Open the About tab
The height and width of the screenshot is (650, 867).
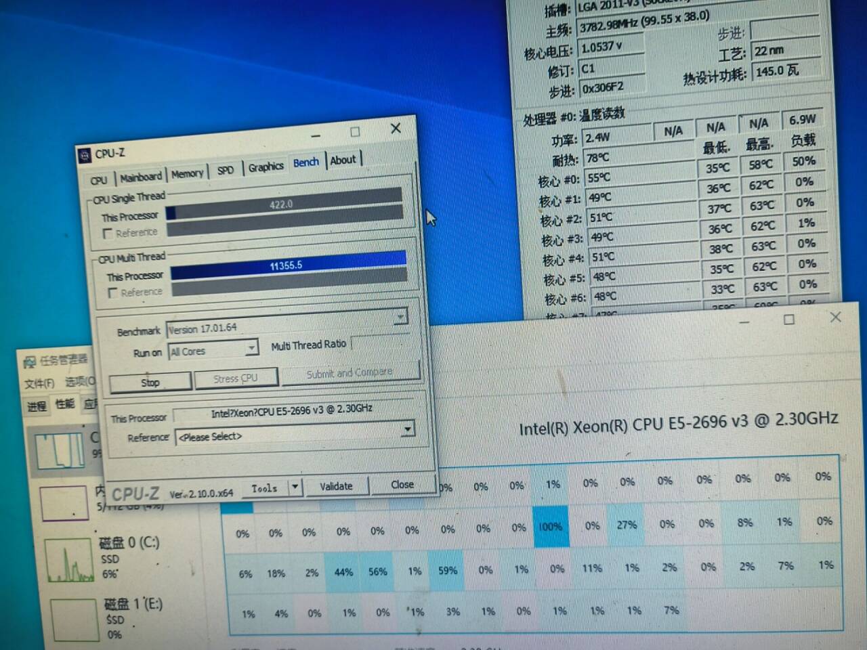343,160
